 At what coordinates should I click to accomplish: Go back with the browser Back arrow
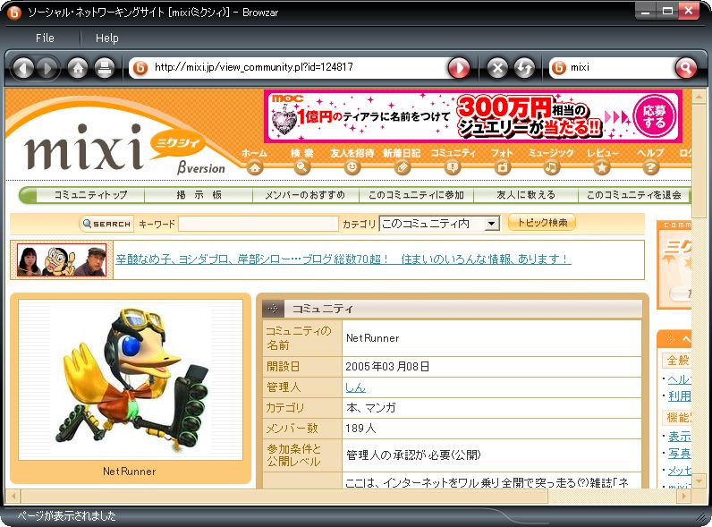23,69
